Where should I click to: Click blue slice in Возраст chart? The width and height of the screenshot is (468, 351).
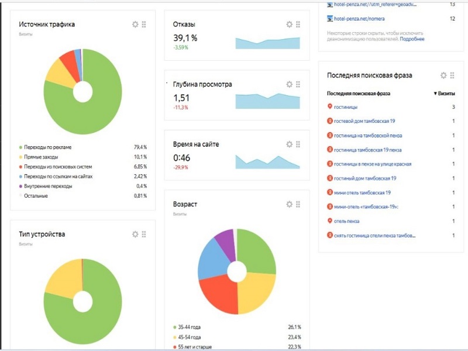(x=212, y=260)
